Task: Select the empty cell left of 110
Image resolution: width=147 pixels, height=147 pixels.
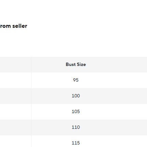Action: click(x=15, y=128)
